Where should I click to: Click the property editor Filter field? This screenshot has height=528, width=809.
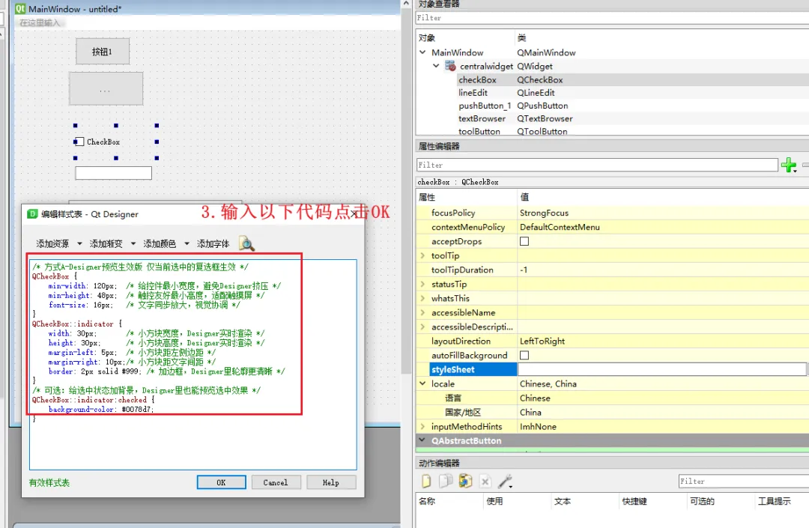tap(597, 165)
